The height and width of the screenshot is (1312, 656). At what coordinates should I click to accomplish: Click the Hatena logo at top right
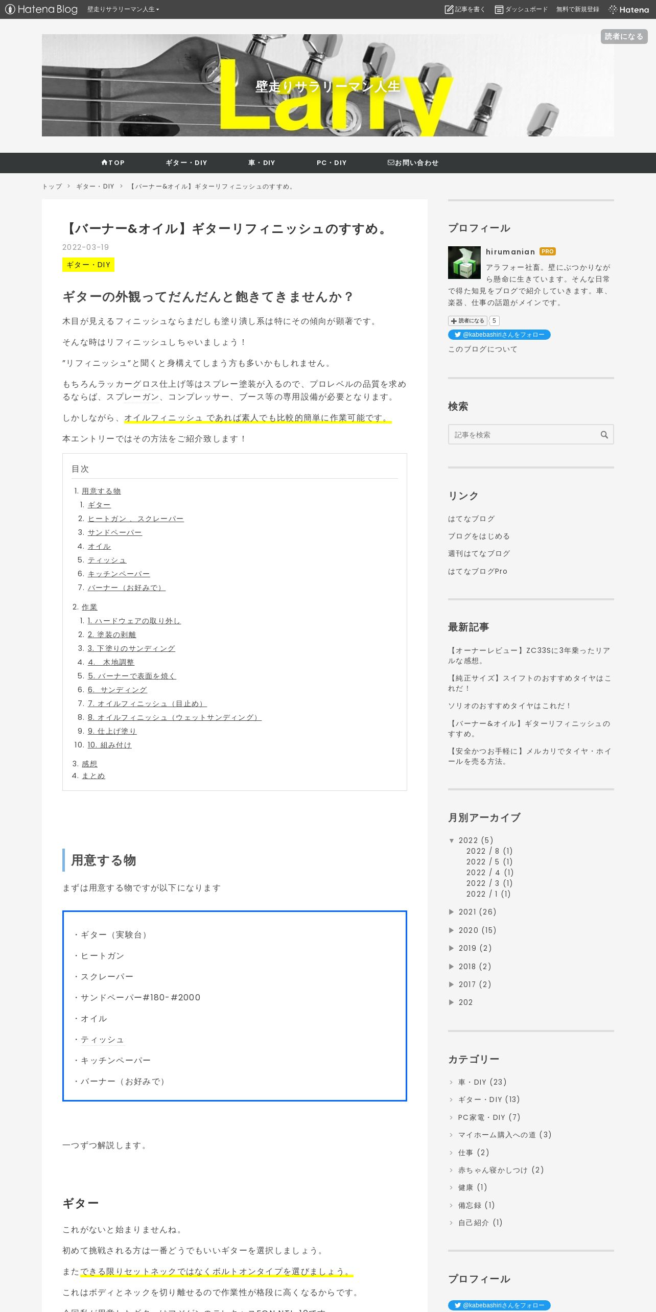(x=629, y=9)
